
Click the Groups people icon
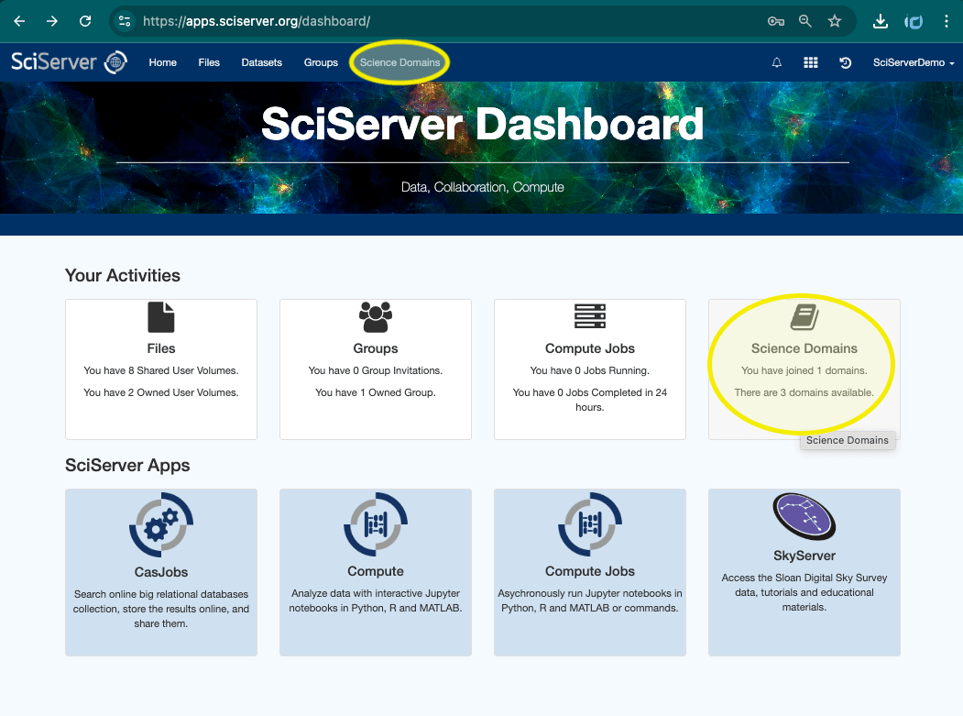pos(376,317)
